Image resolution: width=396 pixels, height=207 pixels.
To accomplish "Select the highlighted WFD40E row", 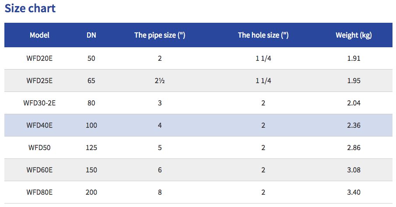I will 198,125.
